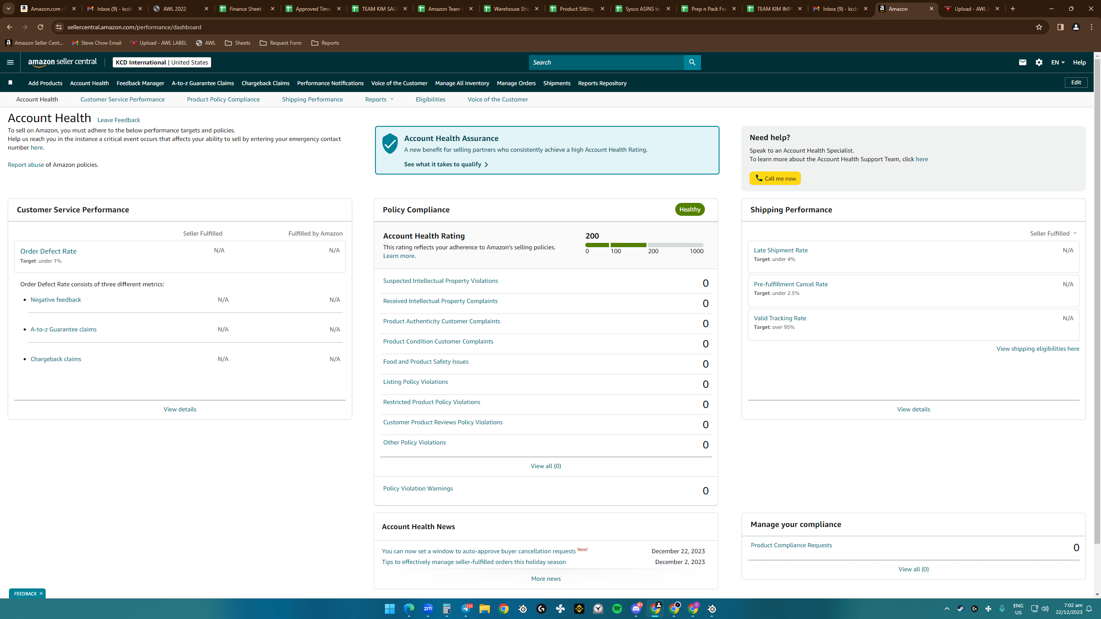Click KCD International account switcher
1101x619 pixels.
162,62
